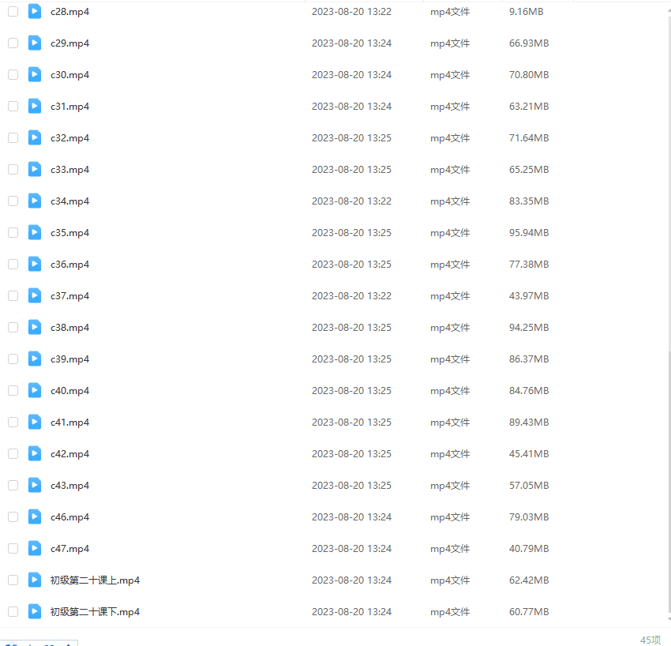671x646 pixels.
Task: Tick the checkbox for c29.mp4
Action: pyautogui.click(x=13, y=43)
